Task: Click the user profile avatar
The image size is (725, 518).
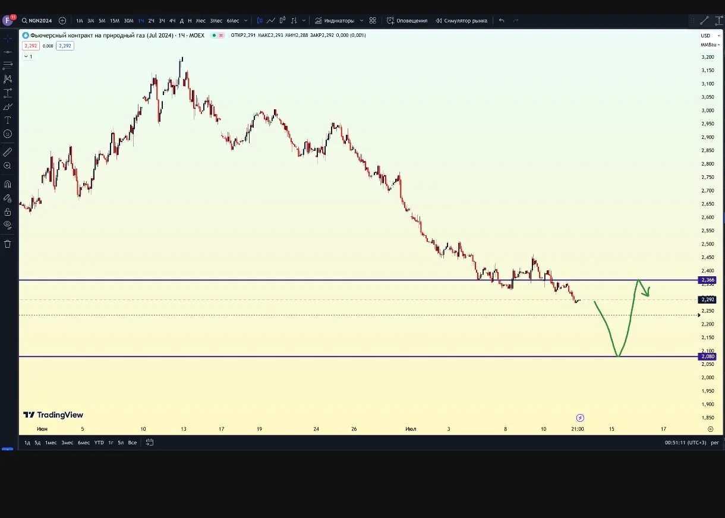Action: 8,20
